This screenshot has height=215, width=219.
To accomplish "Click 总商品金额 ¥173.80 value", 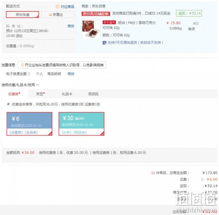I will (x=210, y=173).
